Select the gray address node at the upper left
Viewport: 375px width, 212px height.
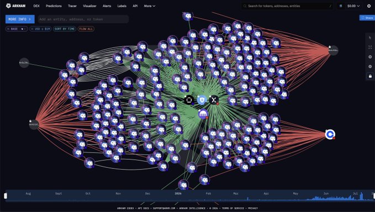pos(24,63)
